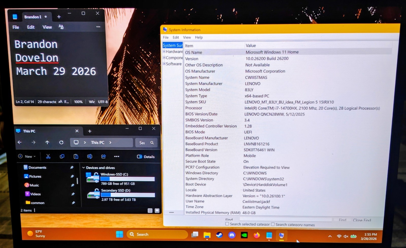The width and height of the screenshot is (406, 248).
Task: Click the clock showing 1:55 PM
Action: [x=369, y=236]
